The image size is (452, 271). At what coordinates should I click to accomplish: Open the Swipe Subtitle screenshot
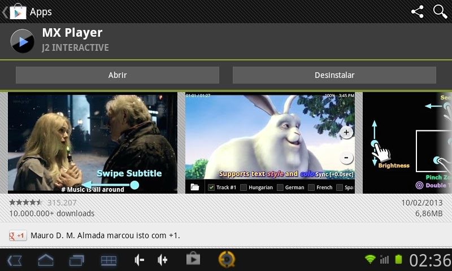(93, 143)
